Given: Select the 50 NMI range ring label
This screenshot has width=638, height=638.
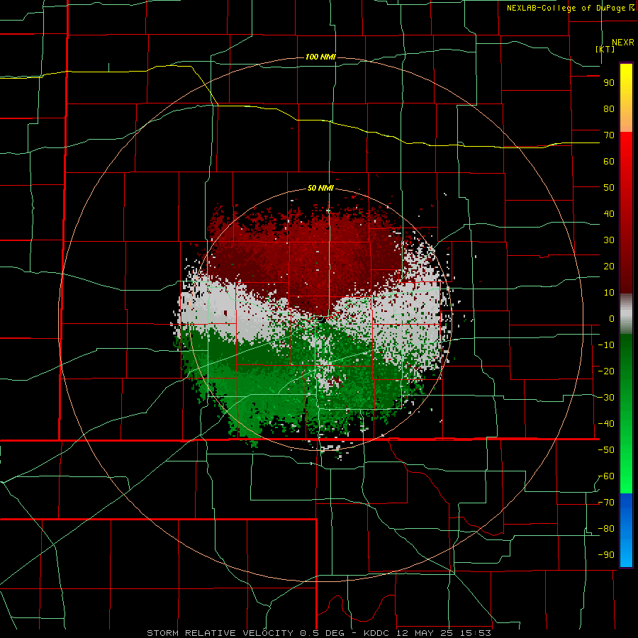Looking at the screenshot, I should (320, 188).
